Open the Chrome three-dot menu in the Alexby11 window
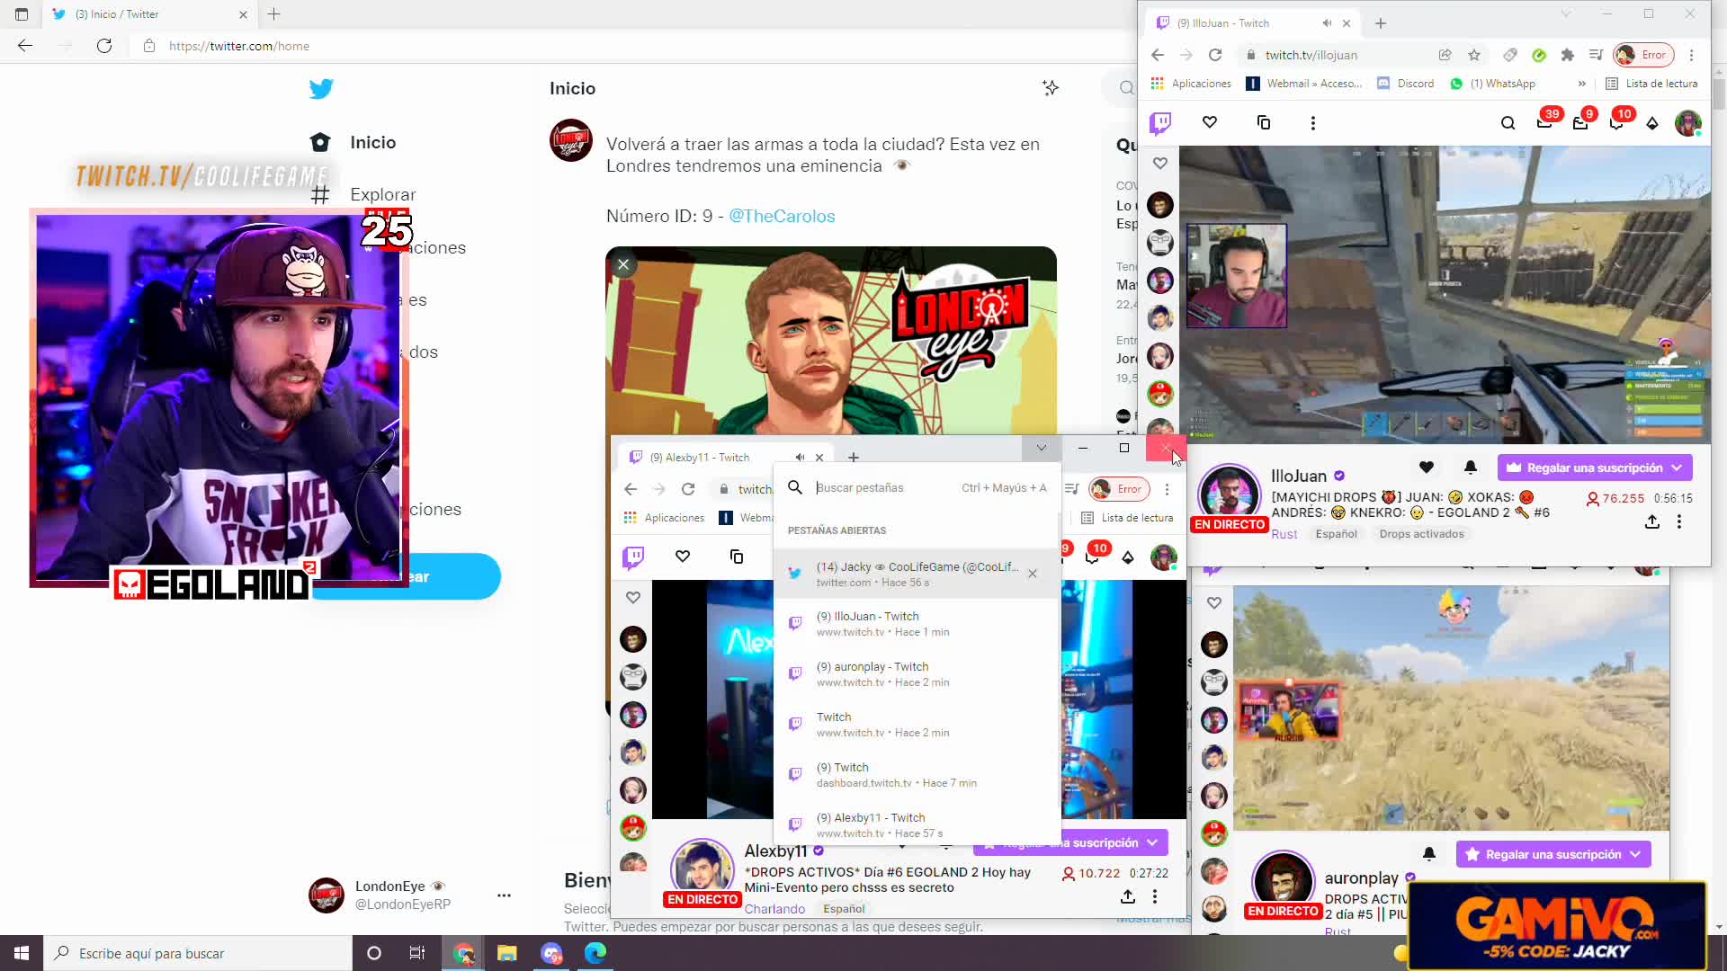1727x971 pixels. tap(1167, 489)
